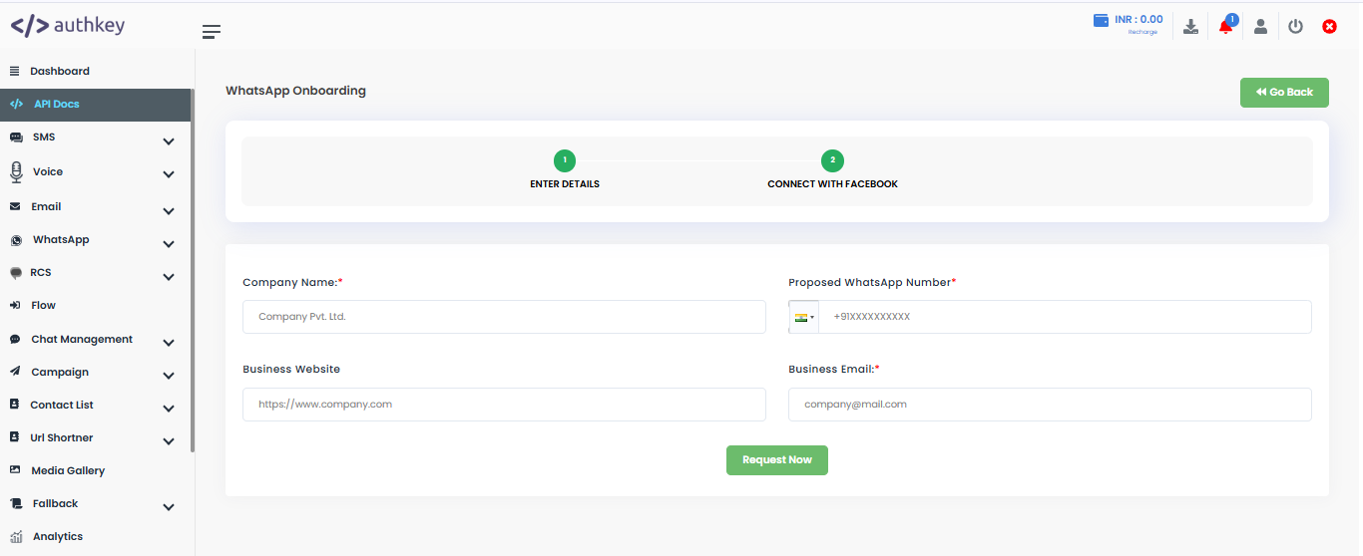Screen dimensions: 1363x556
Task: Open Dashboard from the sidebar
Action: [x=59, y=72]
